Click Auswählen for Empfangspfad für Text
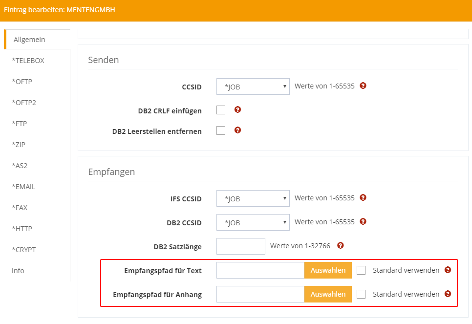The height and width of the screenshot is (324, 472). 328,270
